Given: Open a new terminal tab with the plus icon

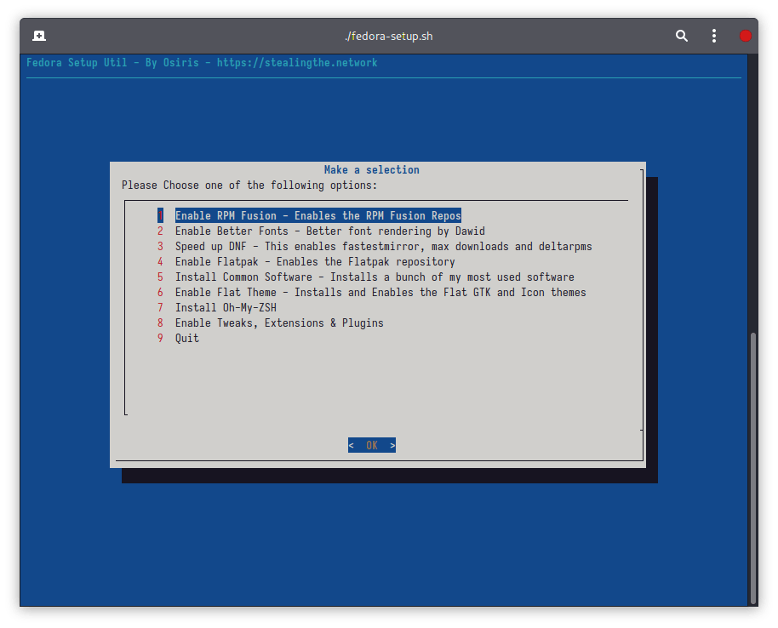Looking at the screenshot, I should point(38,36).
